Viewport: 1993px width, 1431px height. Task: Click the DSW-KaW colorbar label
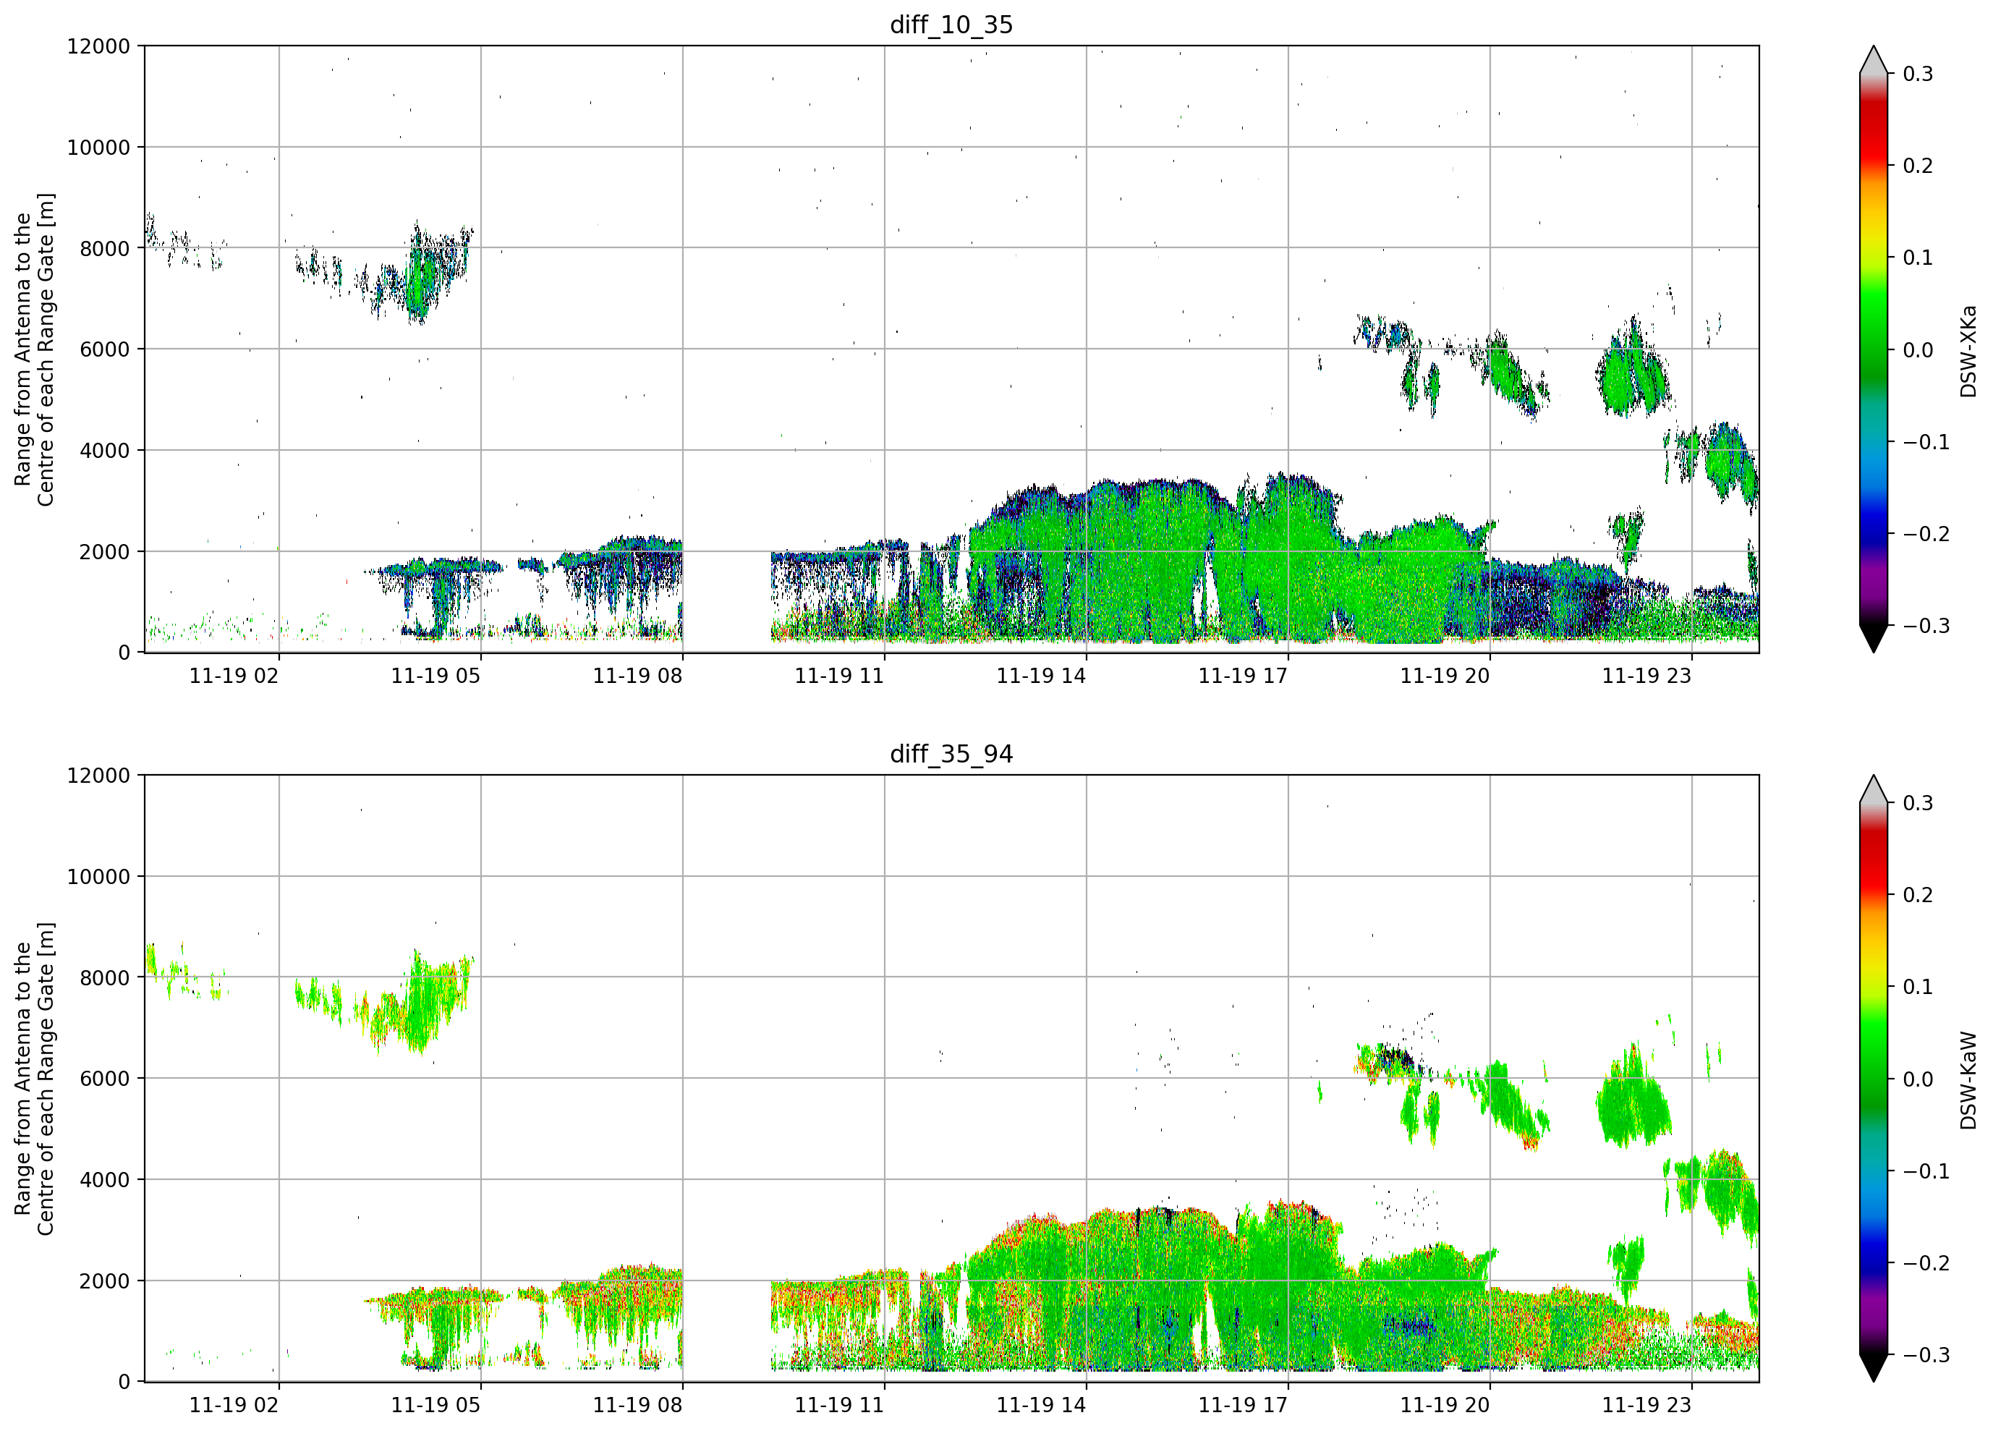(1968, 1080)
